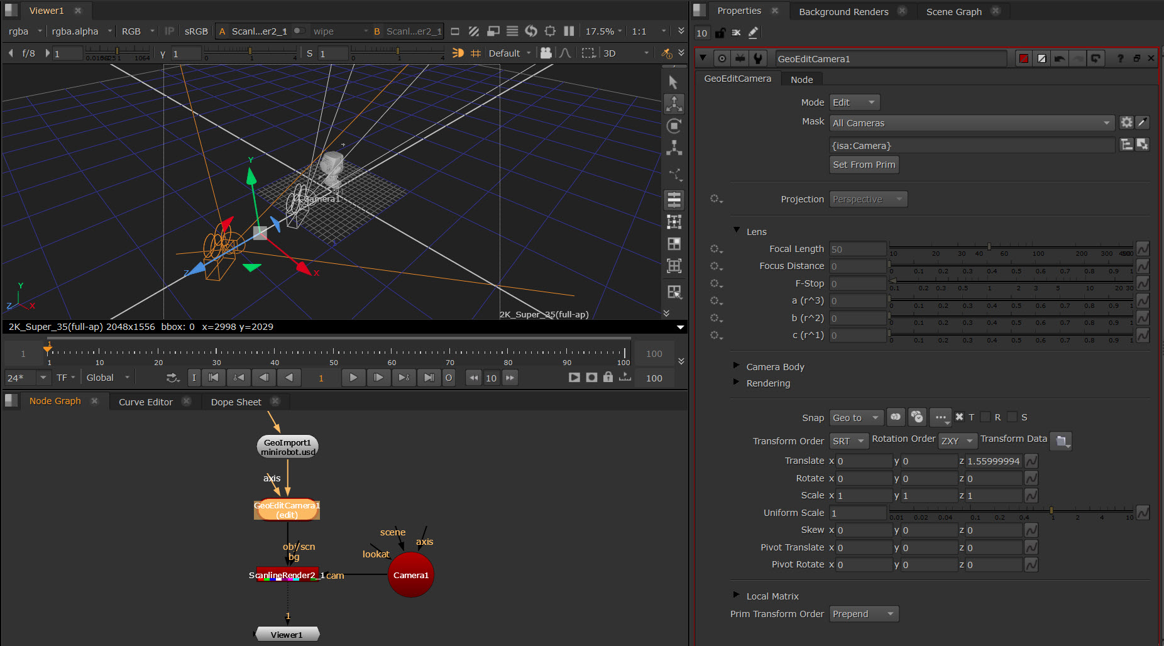This screenshot has width=1164, height=646.
Task: Click the Focal Length animation curve icon
Action: coord(1143,249)
